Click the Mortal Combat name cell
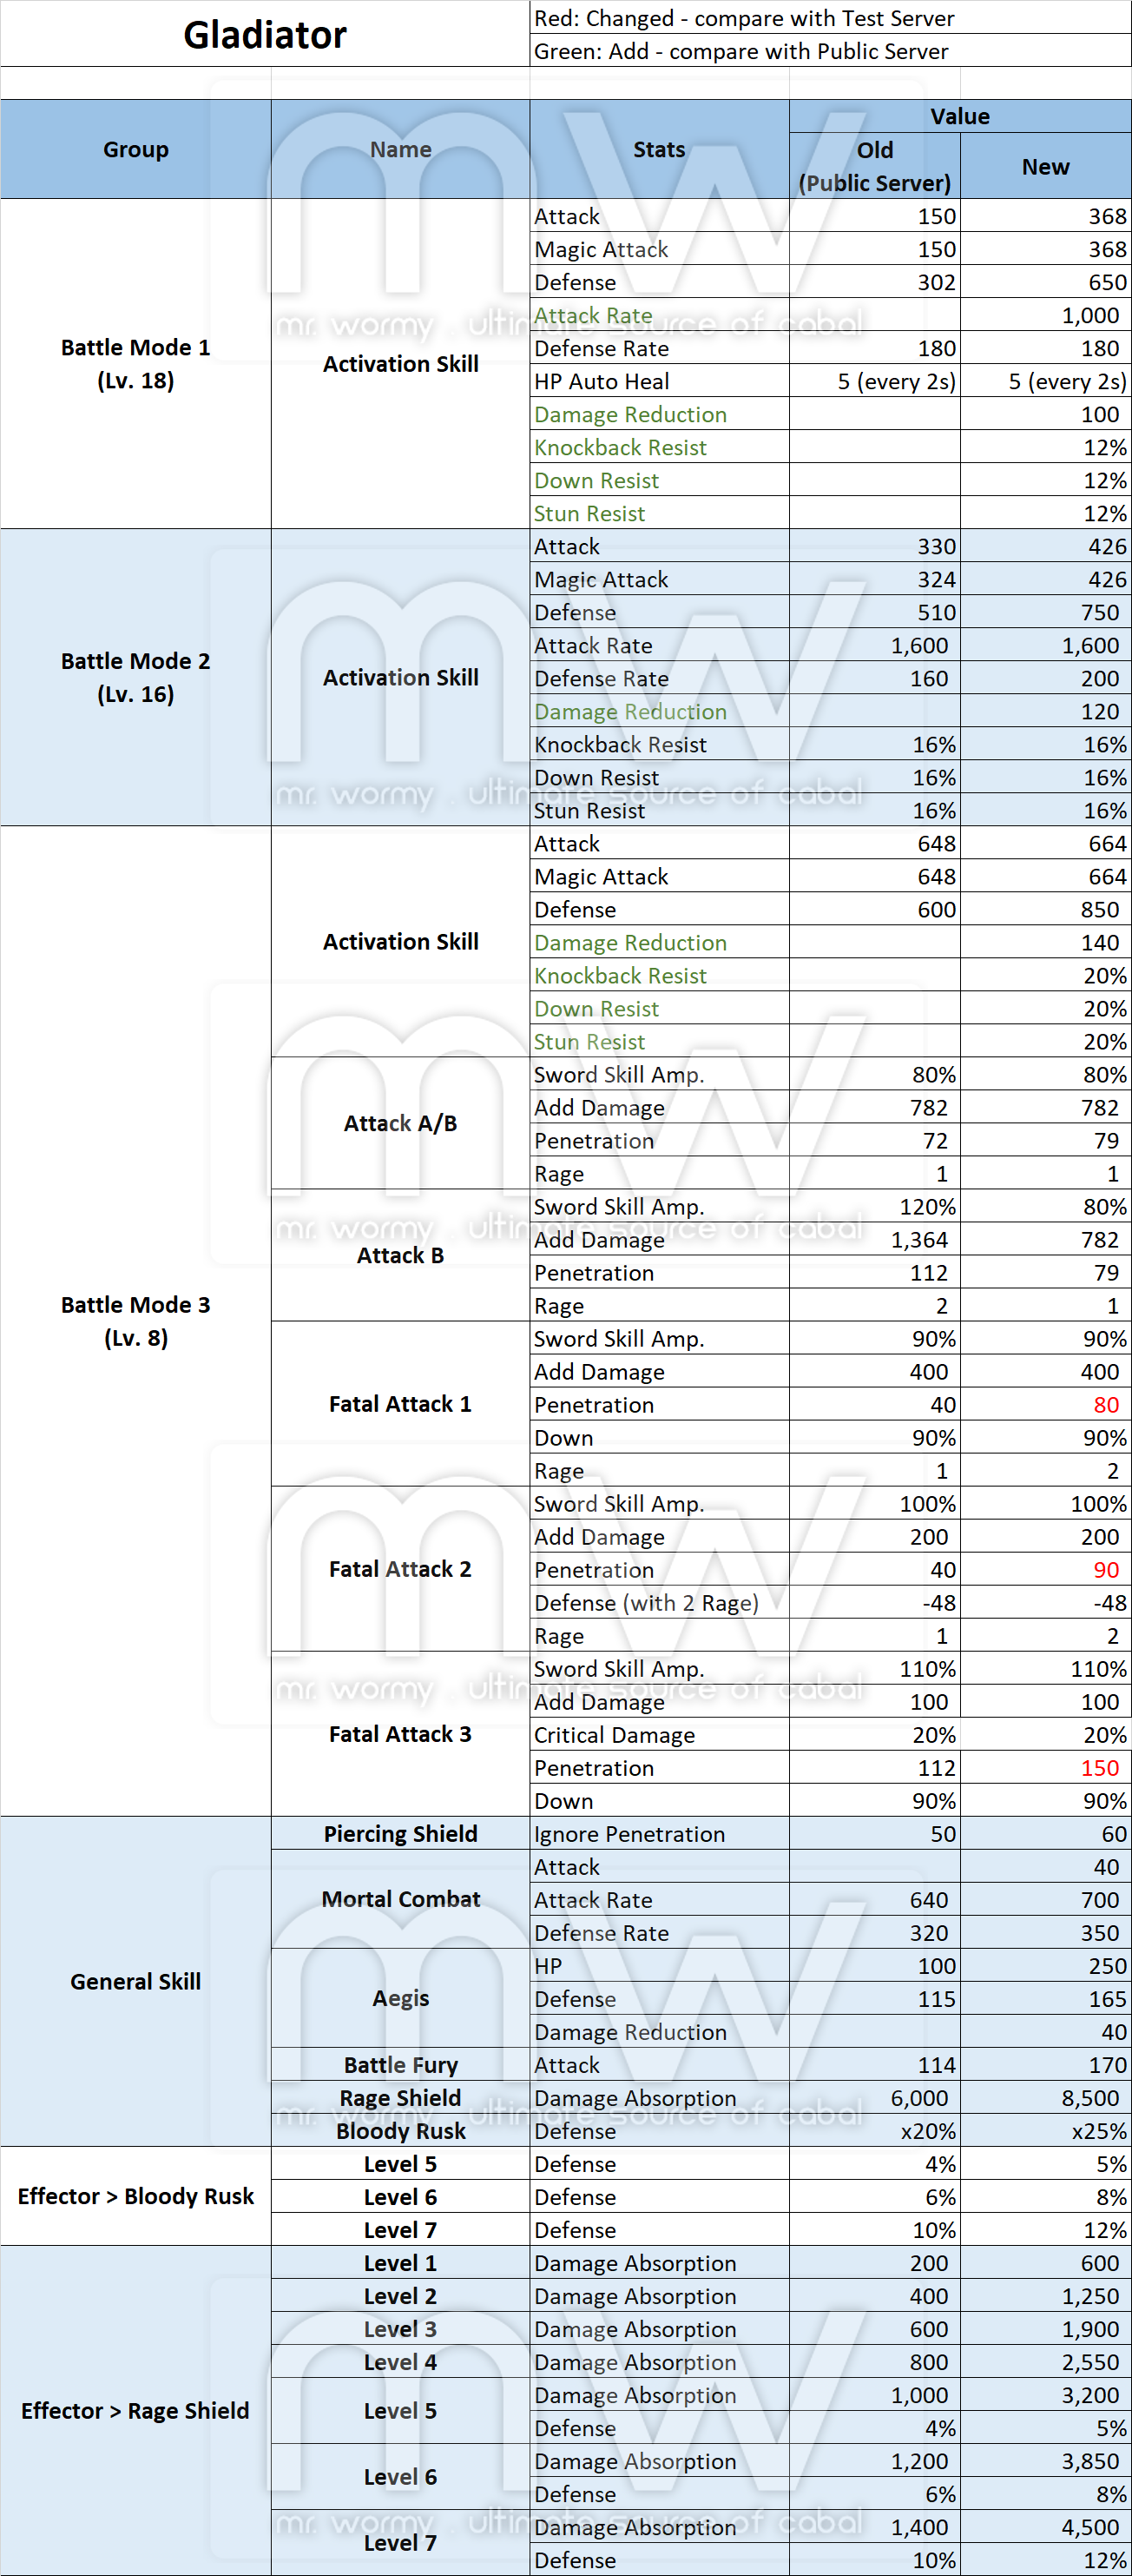 pyautogui.click(x=401, y=1899)
